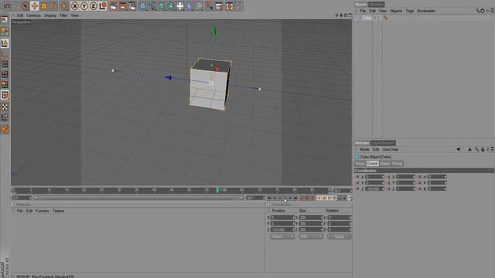Toggle X axis lock

(75, 6)
